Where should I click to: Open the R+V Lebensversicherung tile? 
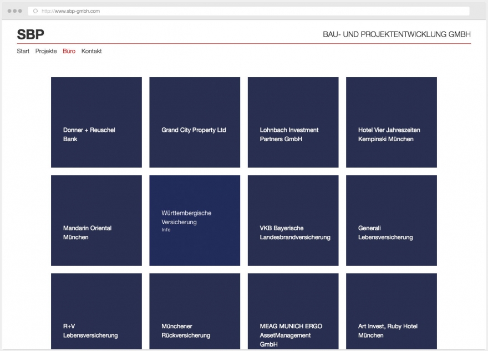click(96, 311)
